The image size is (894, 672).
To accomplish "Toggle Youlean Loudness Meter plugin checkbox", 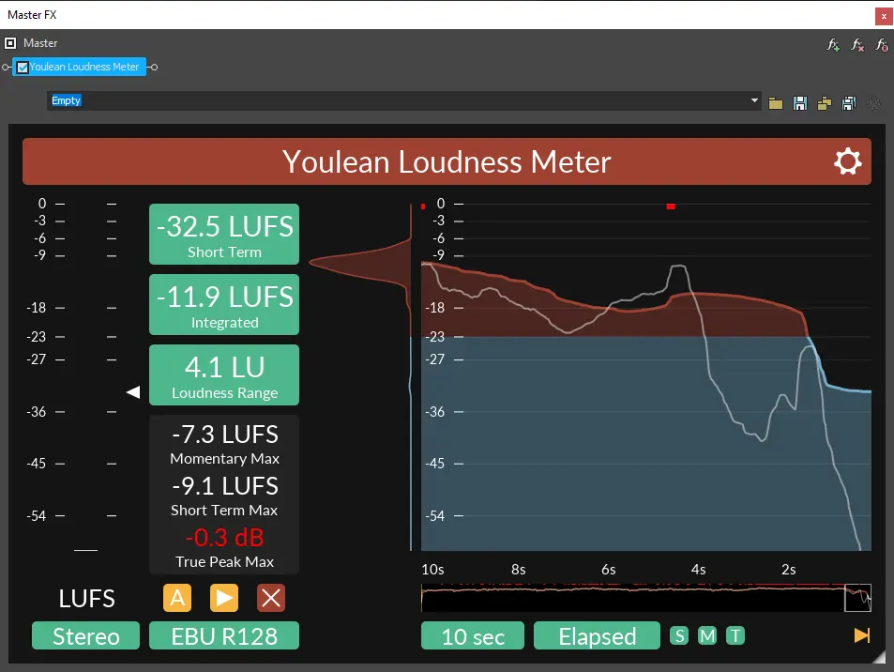I will (23, 68).
